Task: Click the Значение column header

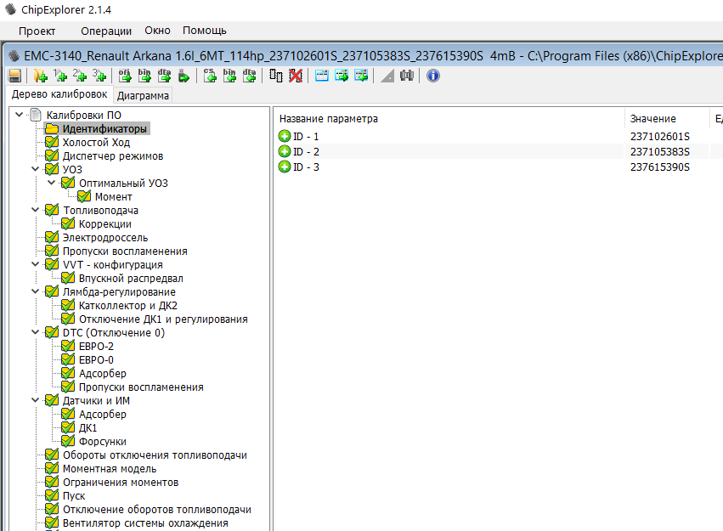Action: [652, 119]
